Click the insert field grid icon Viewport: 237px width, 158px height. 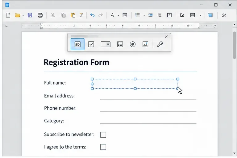pyautogui.click(x=193, y=15)
